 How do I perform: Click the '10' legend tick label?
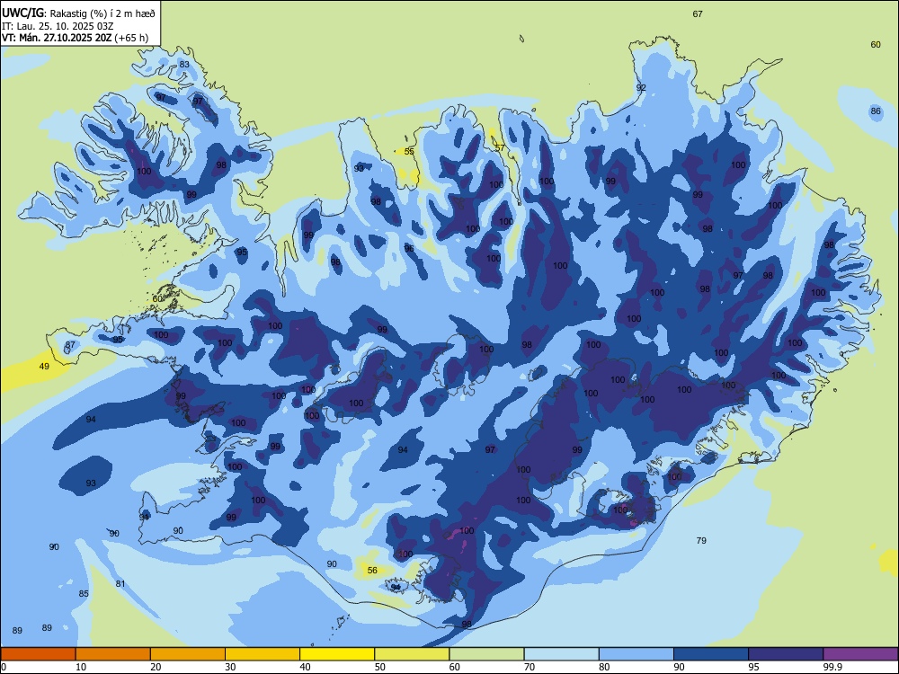tap(81, 667)
